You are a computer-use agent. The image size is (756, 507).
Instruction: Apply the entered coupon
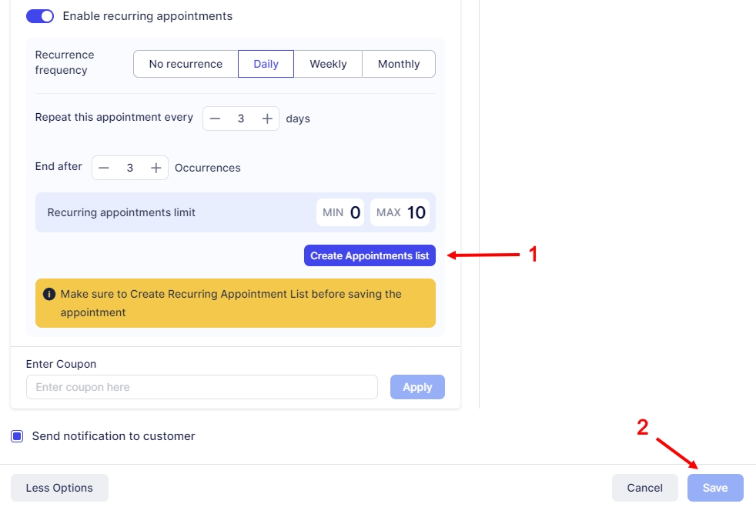pyautogui.click(x=417, y=387)
